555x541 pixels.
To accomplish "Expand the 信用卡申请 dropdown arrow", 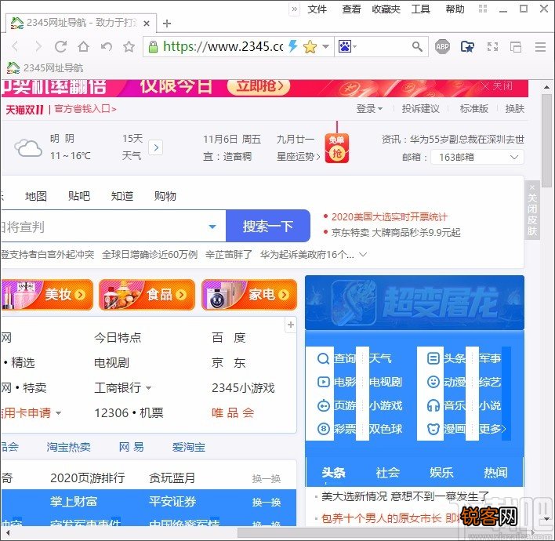I will click(x=59, y=413).
